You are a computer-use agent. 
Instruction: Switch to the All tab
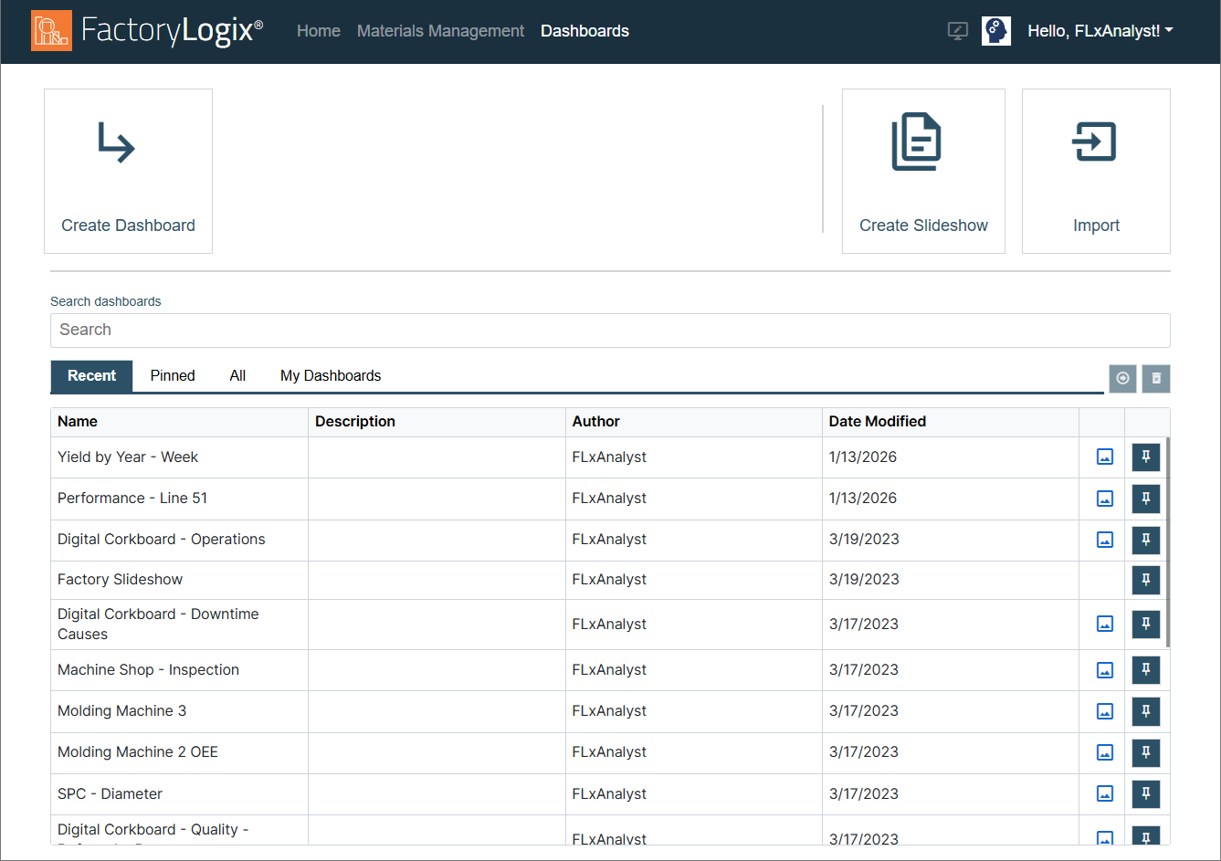pyautogui.click(x=237, y=375)
